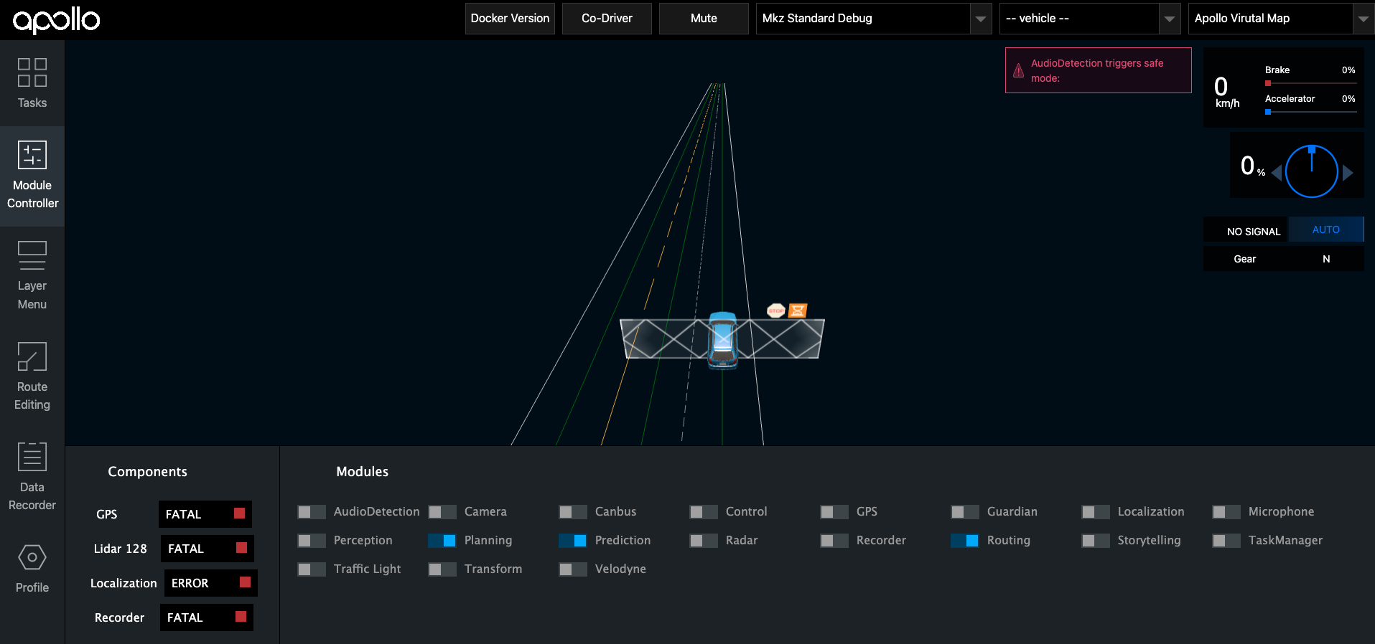Expand the Mkz Standard Debug mode dropdown
Image resolution: width=1375 pixels, height=644 pixels.
[980, 19]
